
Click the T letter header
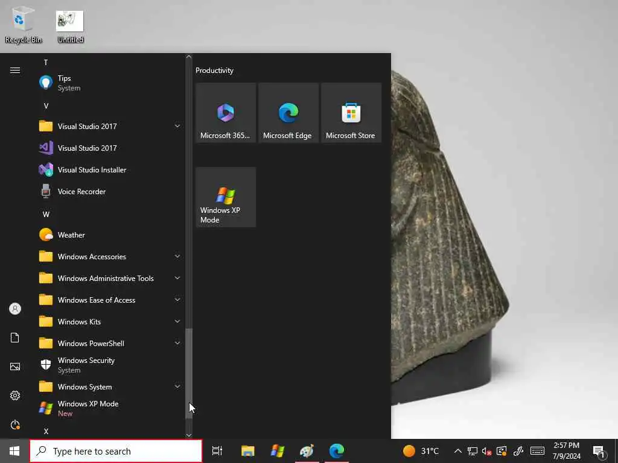point(46,62)
